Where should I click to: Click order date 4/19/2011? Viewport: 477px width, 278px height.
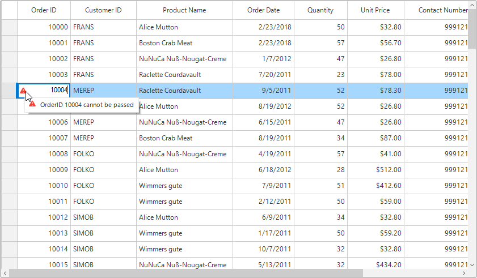275,154
